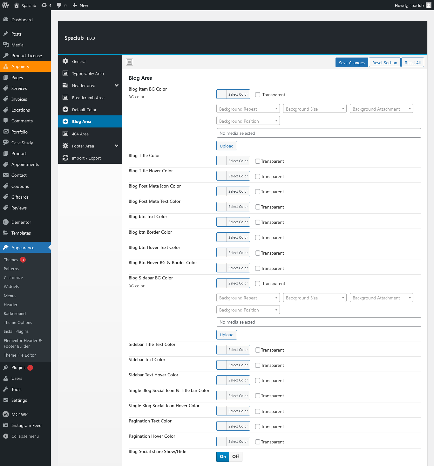Check Transparent for Blog Title Hover Color
This screenshot has width=434, height=466.
point(258,176)
